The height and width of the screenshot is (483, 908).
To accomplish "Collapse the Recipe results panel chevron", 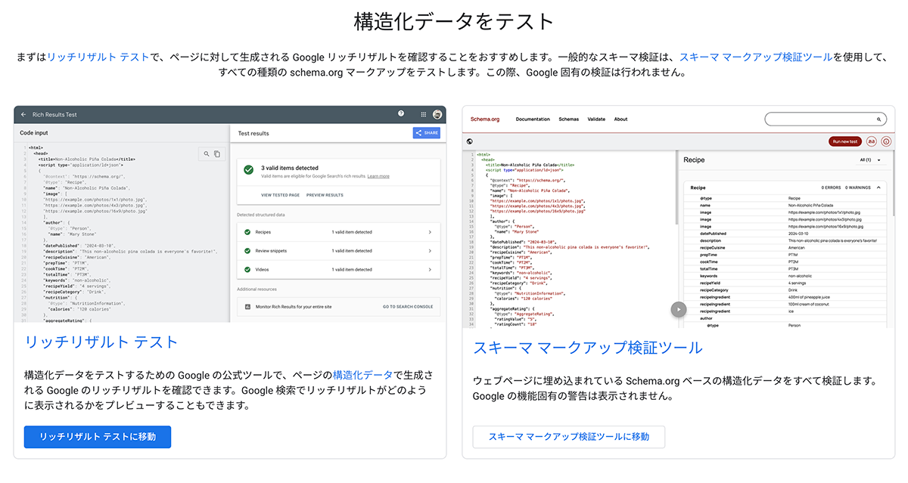I will 878,187.
